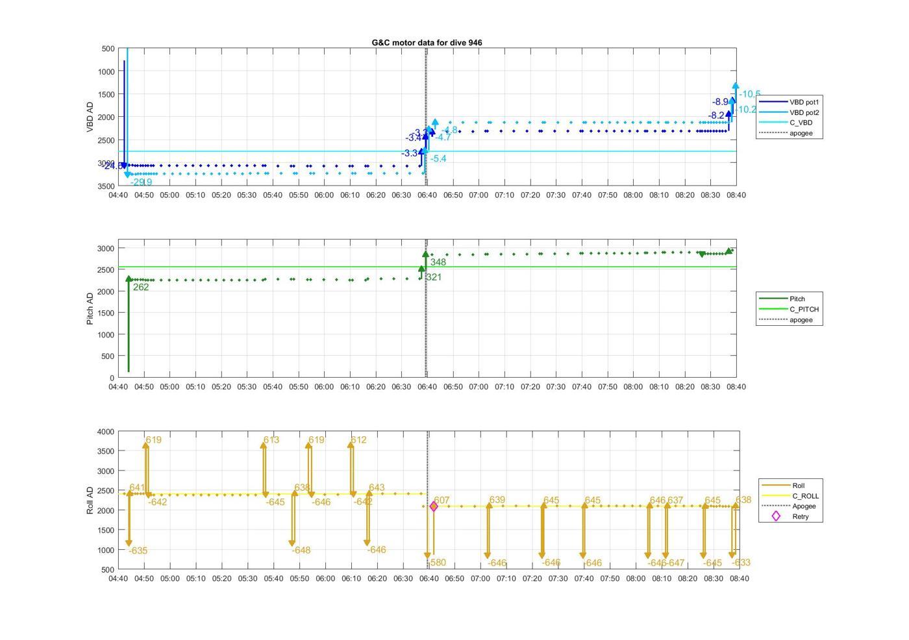Click the '-4.8' VBD data label

point(449,130)
